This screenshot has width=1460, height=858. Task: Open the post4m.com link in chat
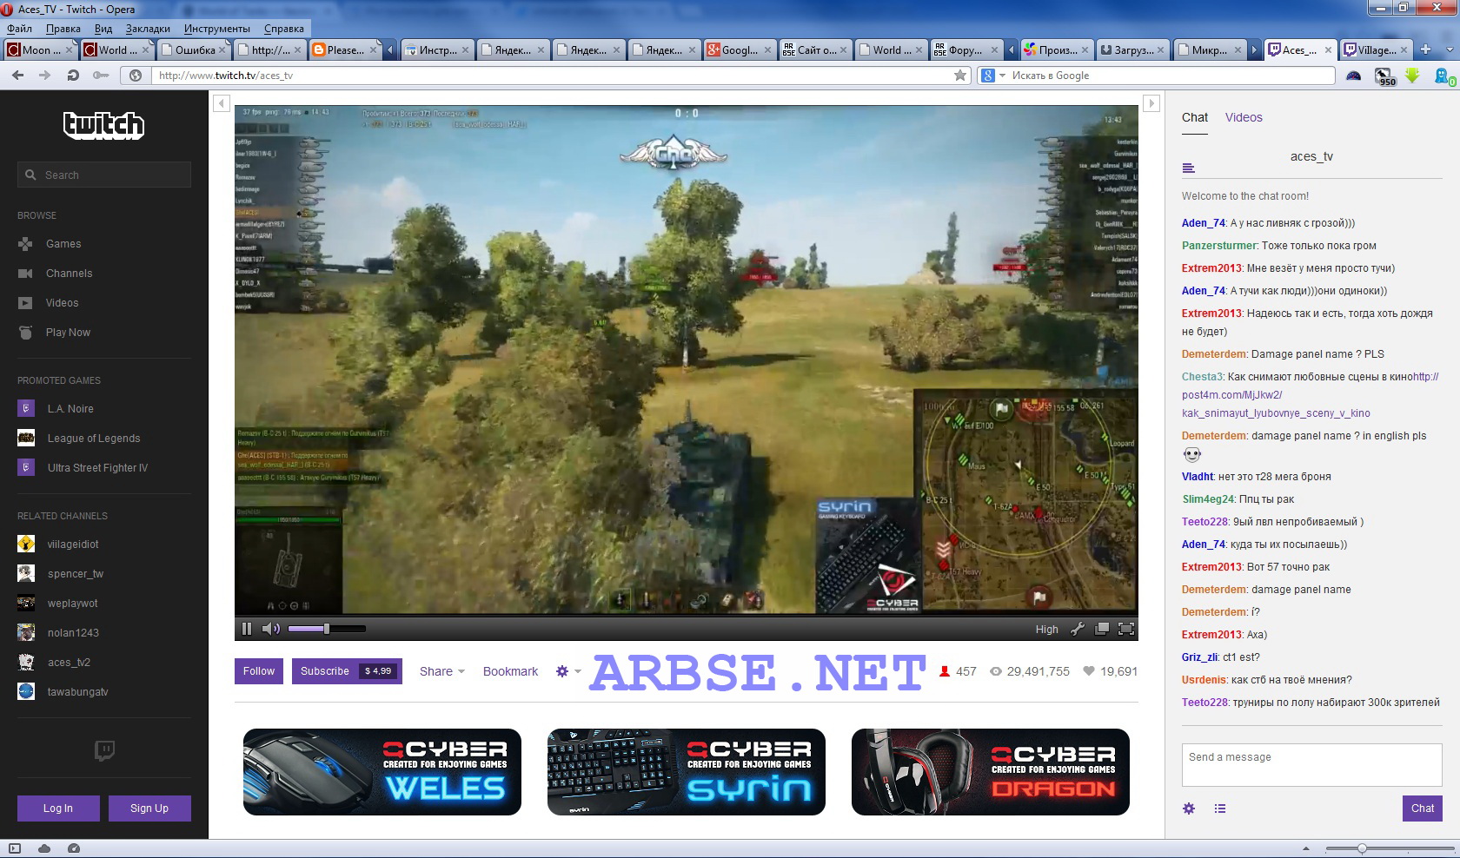click(x=1311, y=395)
